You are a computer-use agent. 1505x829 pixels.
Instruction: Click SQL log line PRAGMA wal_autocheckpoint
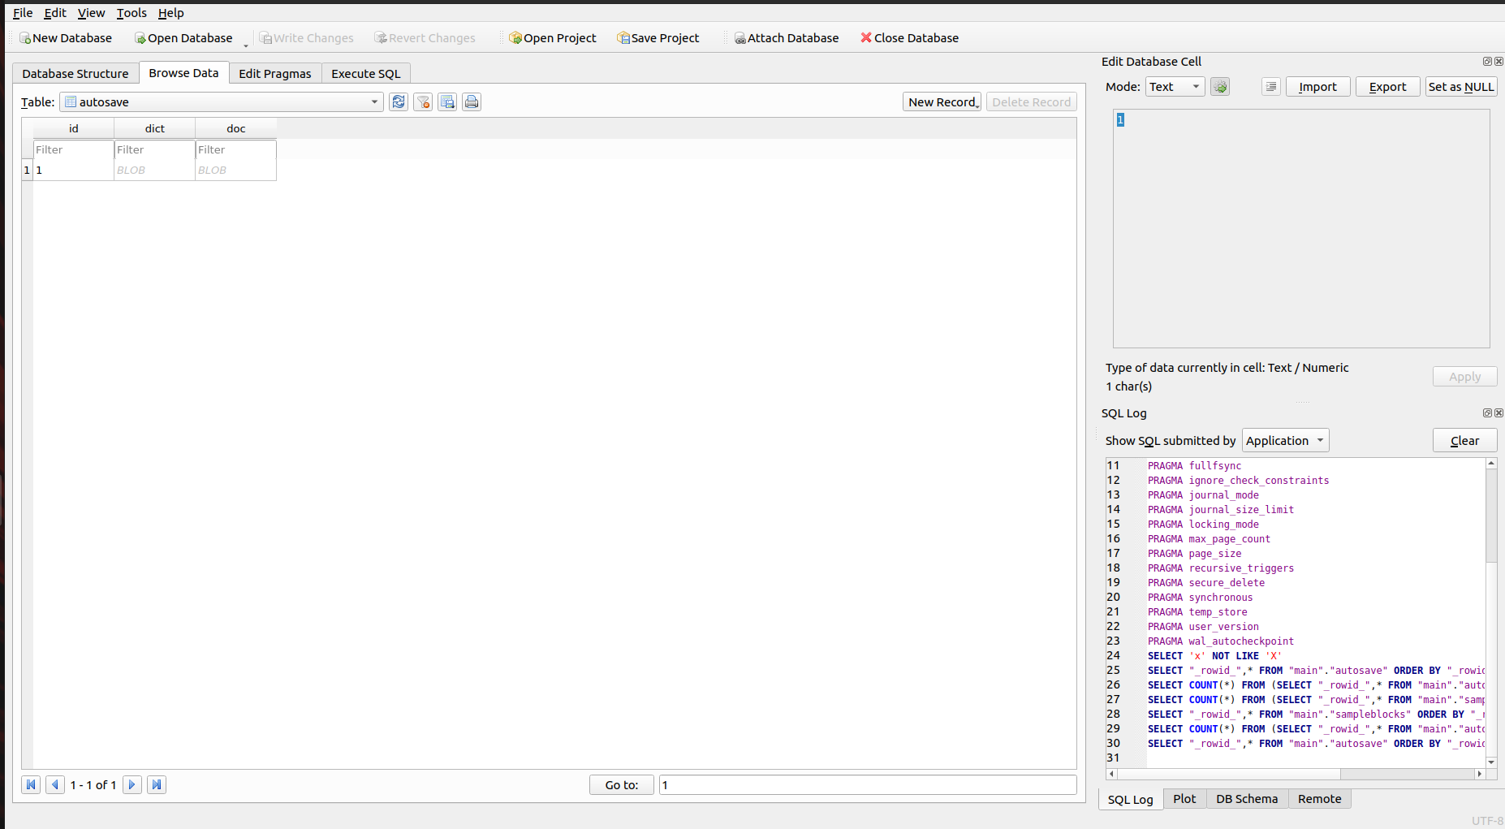pos(1220,641)
